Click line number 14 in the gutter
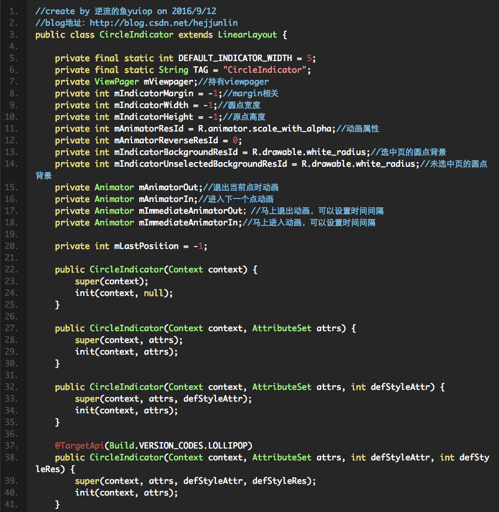The image size is (499, 512). tap(11, 164)
